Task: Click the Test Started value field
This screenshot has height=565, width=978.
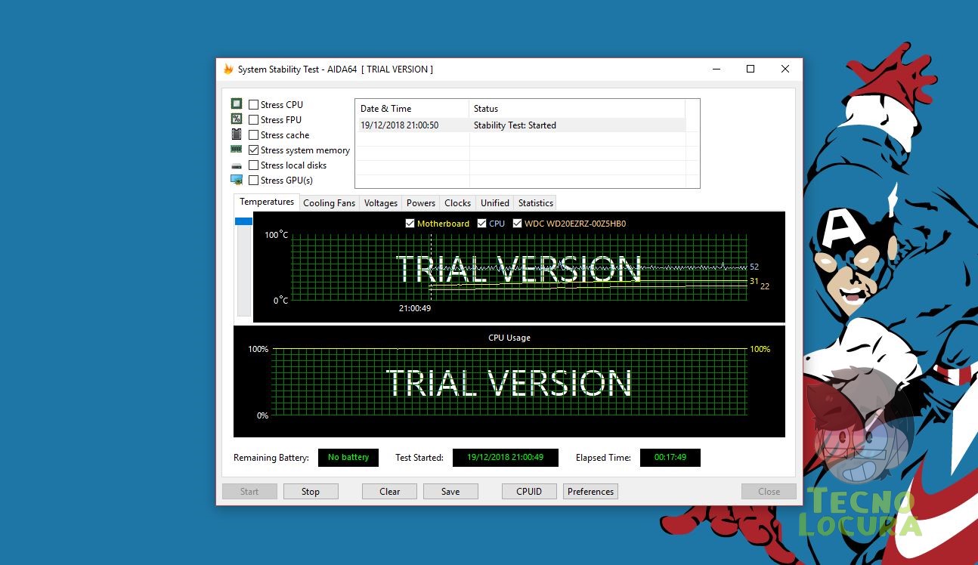Action: [506, 458]
